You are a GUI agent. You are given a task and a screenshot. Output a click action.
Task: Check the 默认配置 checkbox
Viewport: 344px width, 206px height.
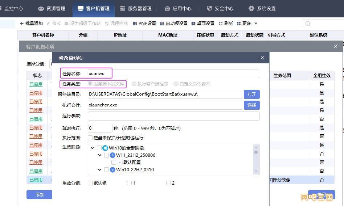coord(114,163)
